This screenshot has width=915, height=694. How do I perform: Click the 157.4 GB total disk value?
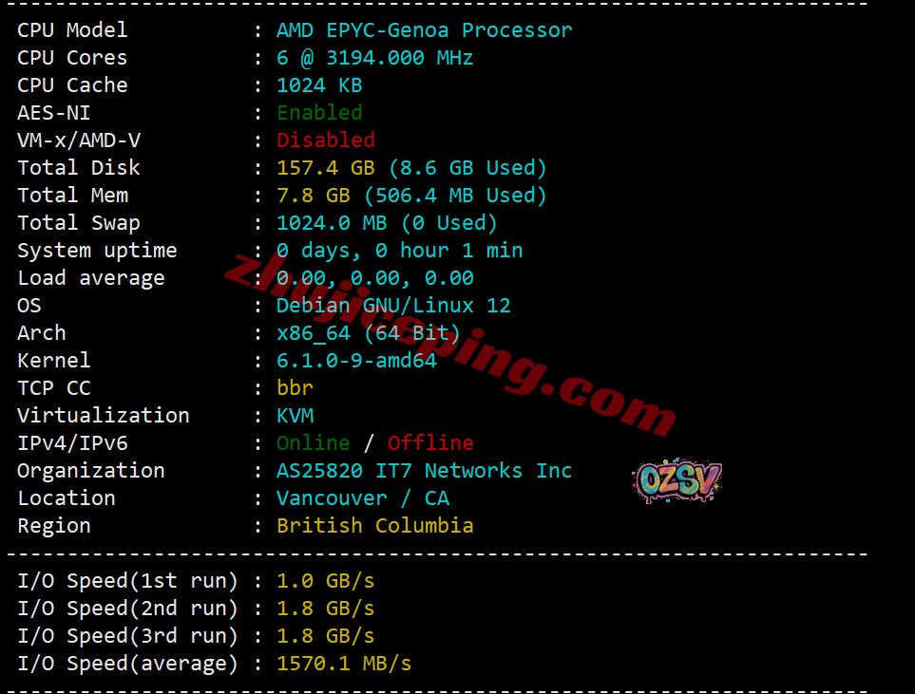[326, 168]
